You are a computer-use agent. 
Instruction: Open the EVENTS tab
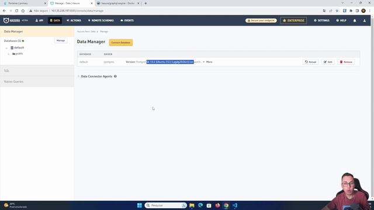(127, 20)
